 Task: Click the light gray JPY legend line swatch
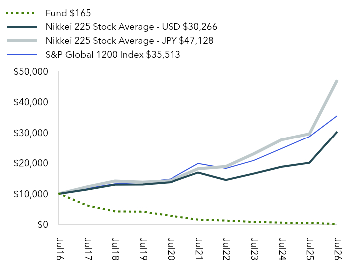pyautogui.click(x=22, y=41)
